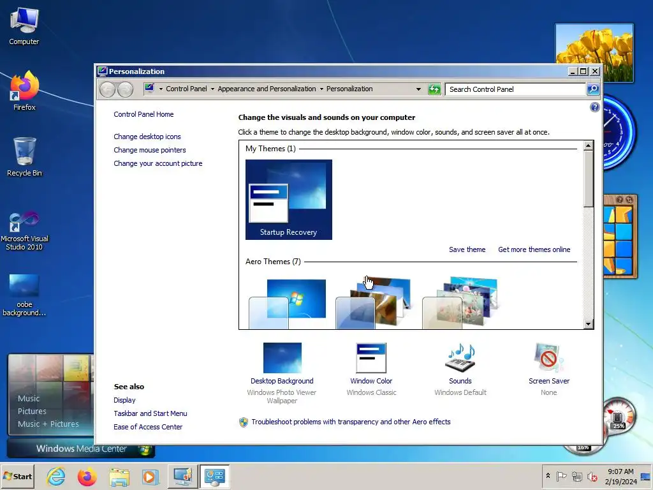Open Windows Explorer folder icon in taskbar

[x=119, y=476]
